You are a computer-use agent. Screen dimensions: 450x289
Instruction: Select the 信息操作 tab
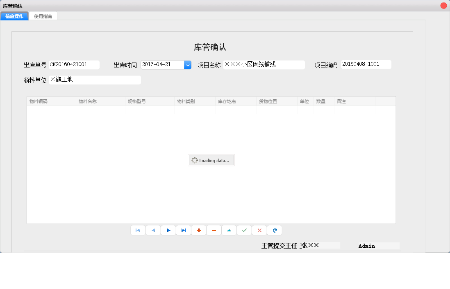coord(14,16)
